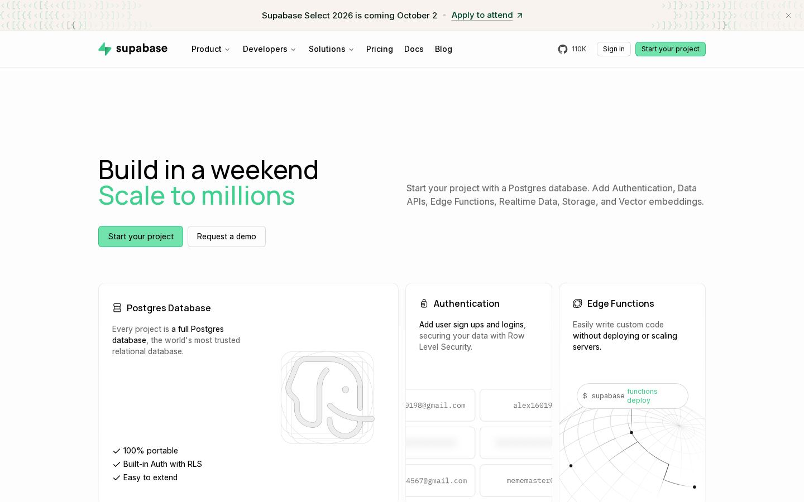Click the Scale to millions heading
Viewport: 804px width, 502px height.
point(197,196)
